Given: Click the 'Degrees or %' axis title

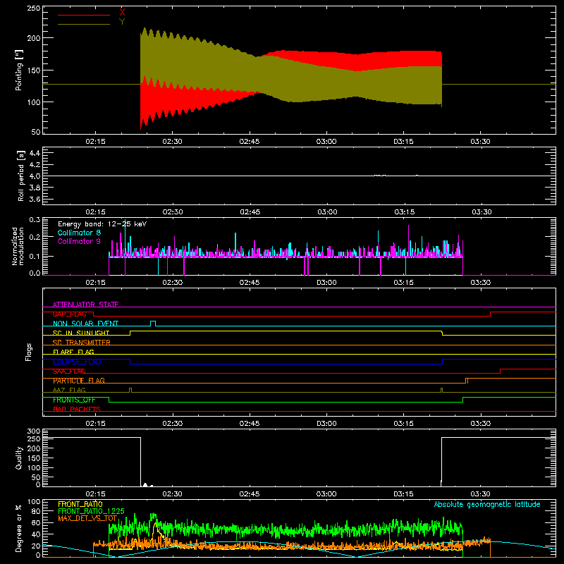Looking at the screenshot, I should coord(19,528).
